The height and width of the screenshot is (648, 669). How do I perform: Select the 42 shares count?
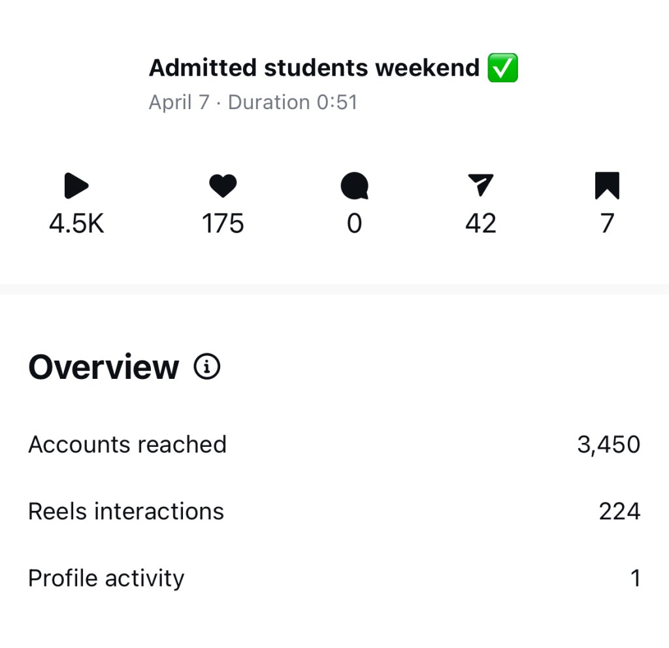click(481, 224)
